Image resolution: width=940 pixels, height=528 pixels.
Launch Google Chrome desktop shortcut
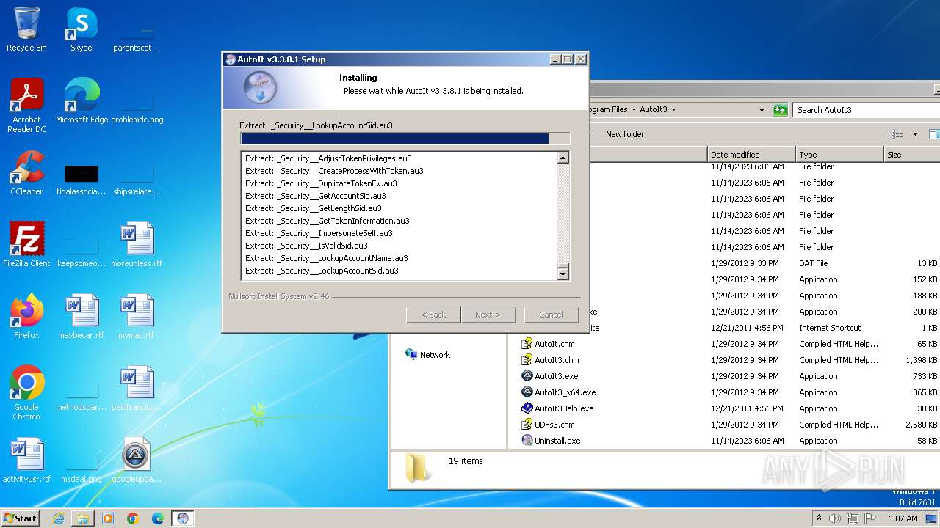pyautogui.click(x=26, y=393)
